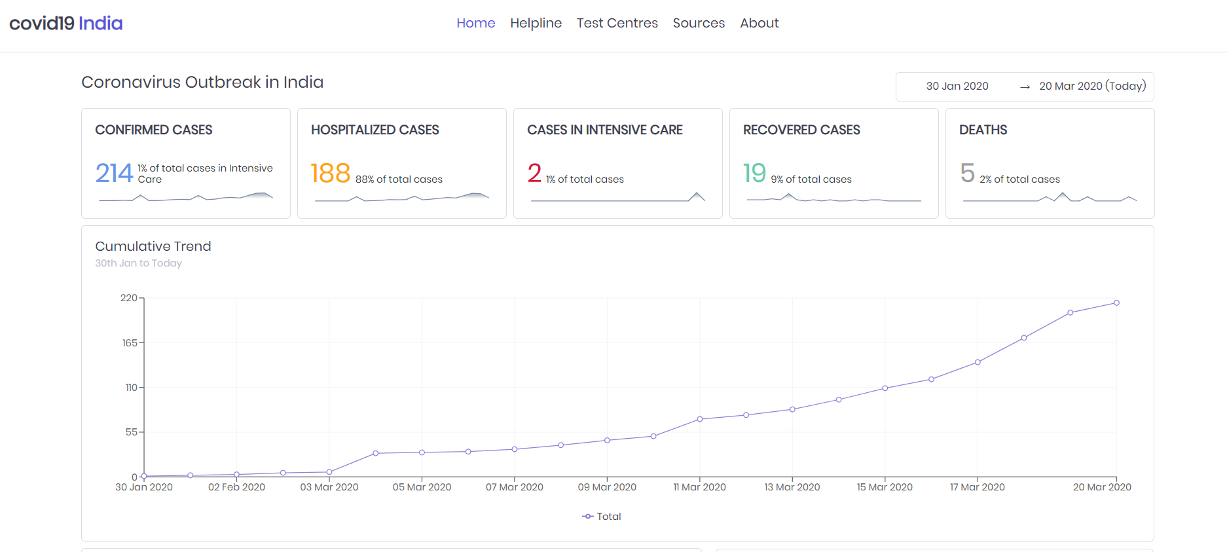Click the 20 Mar 2020 chart data point
Viewport: 1227px width, 552px height.
(1116, 303)
